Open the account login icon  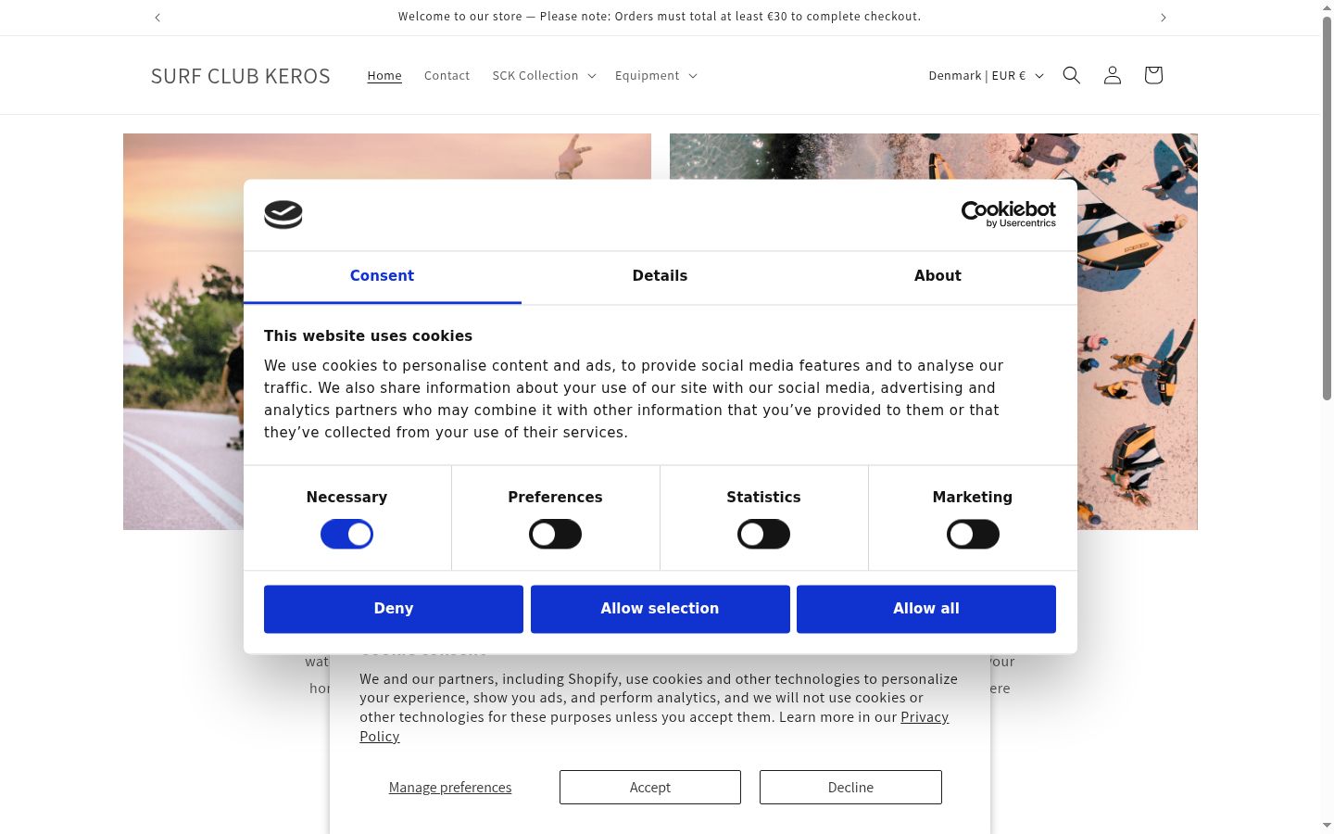point(1113,75)
